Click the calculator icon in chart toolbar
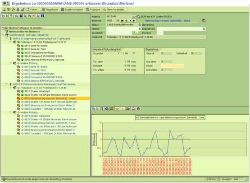 (101, 109)
